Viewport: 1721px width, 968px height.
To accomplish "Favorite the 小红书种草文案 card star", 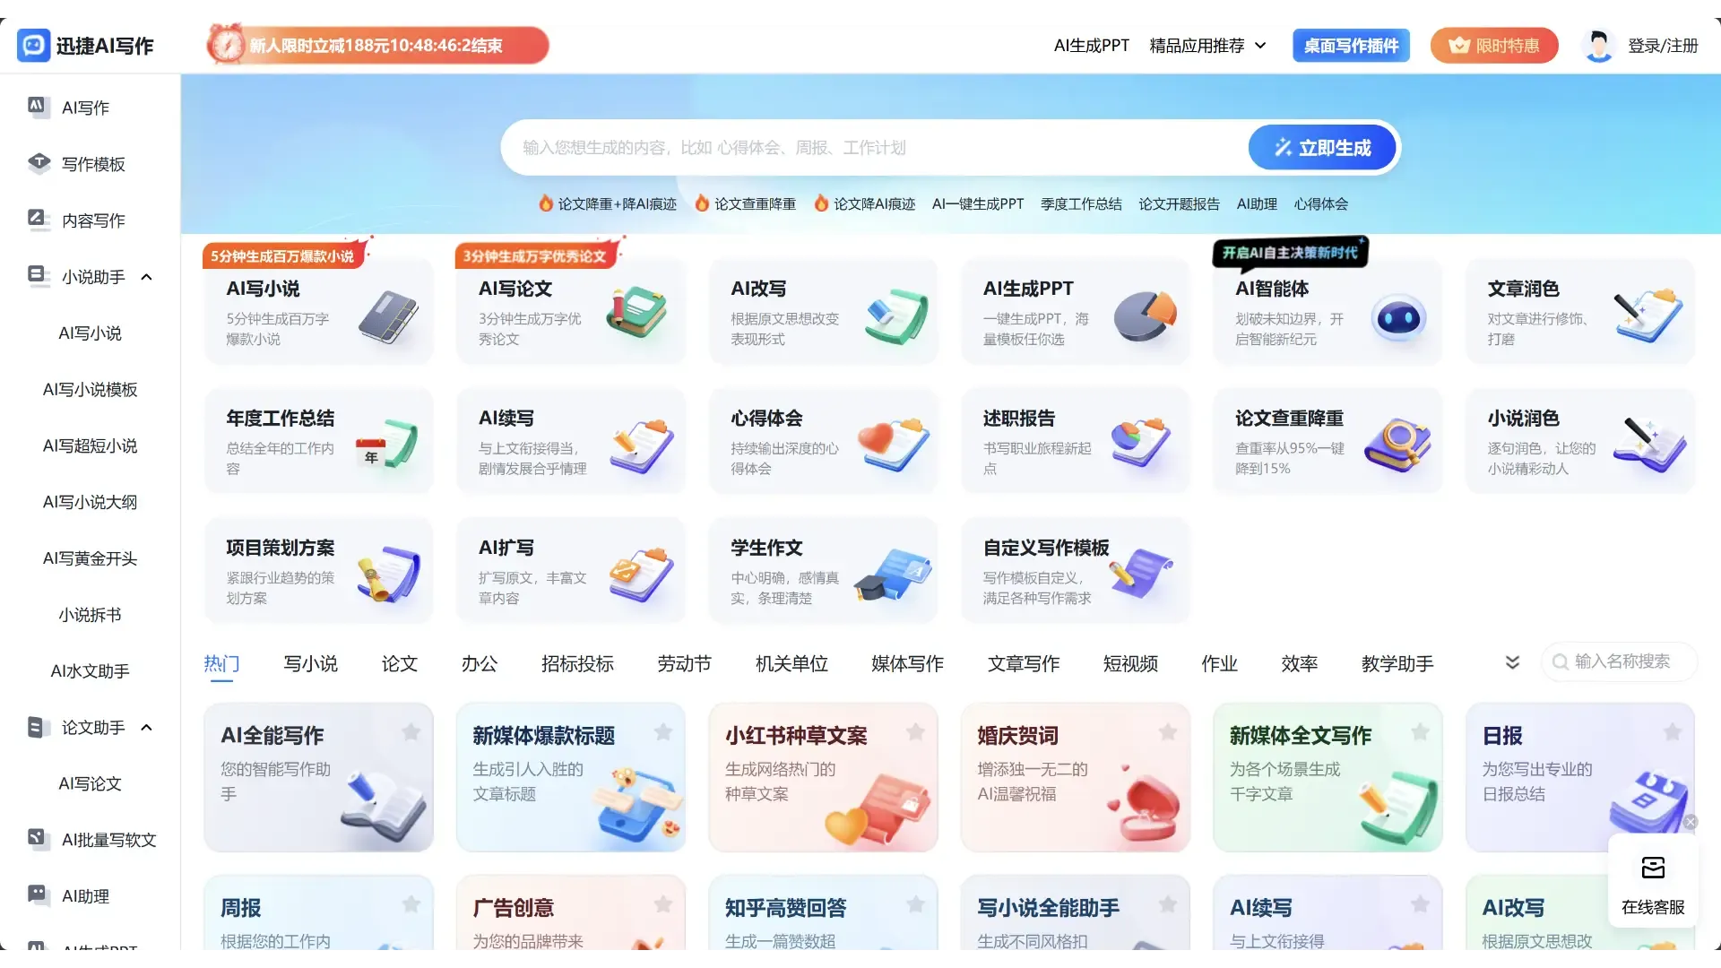I will tap(915, 732).
